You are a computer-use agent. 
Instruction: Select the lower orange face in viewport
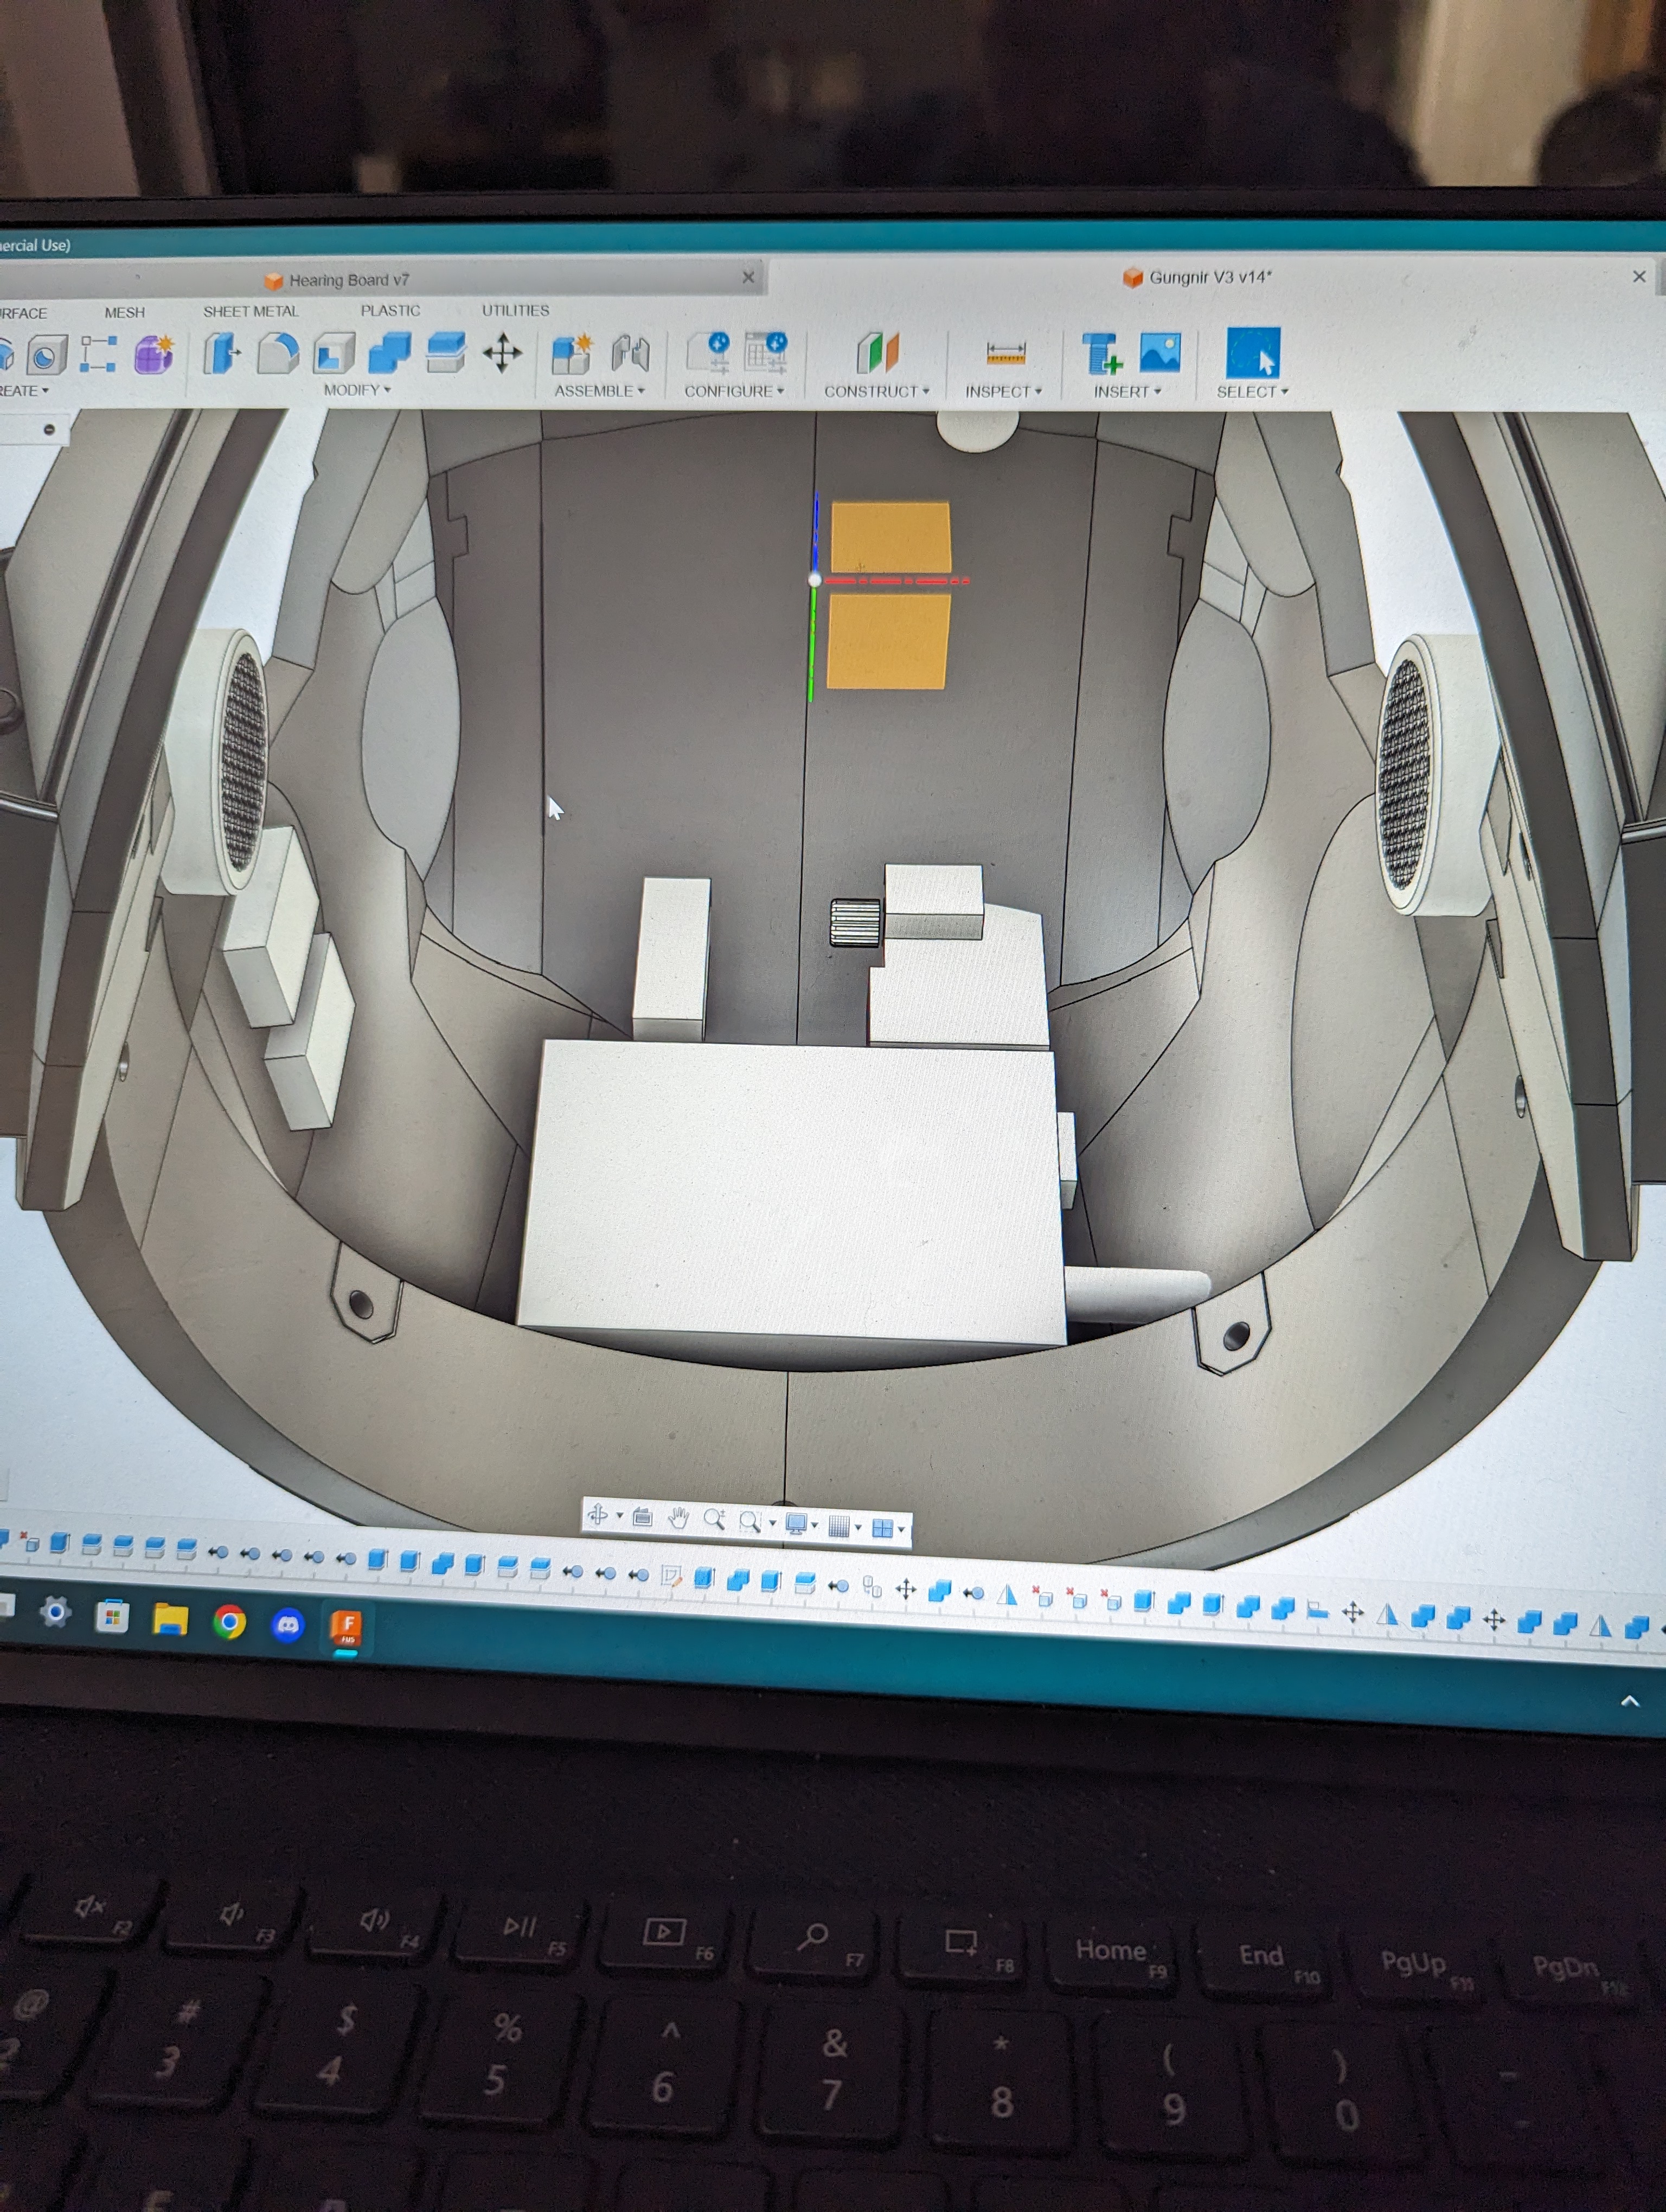tap(887, 641)
